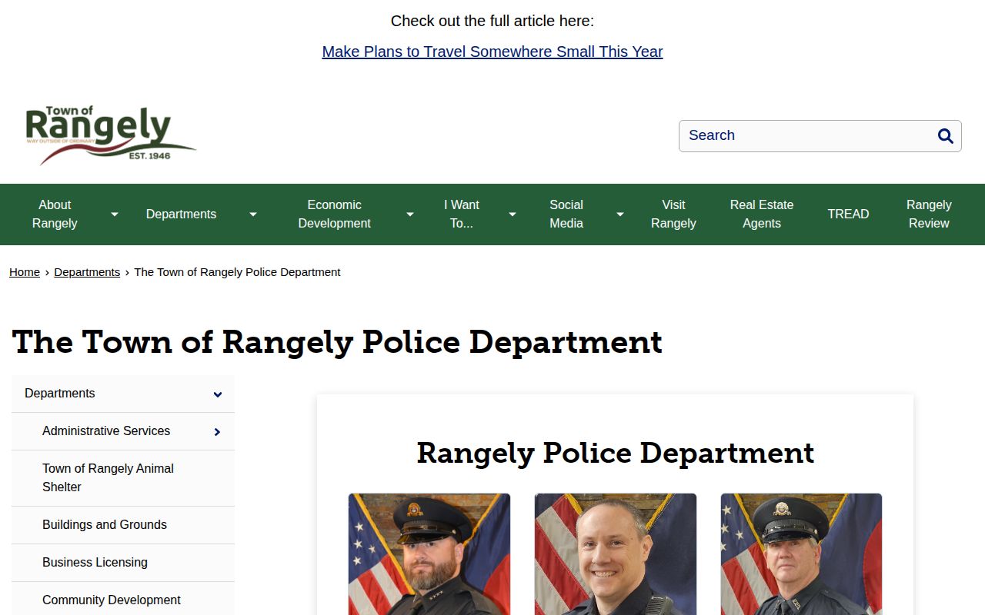Open Business Licensing in the sidebar
Screen dimensions: 985x615
coord(95,563)
